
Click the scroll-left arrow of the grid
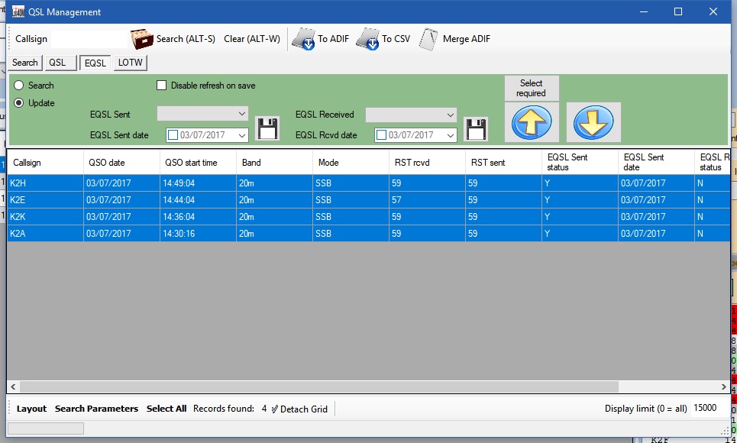pyautogui.click(x=13, y=386)
